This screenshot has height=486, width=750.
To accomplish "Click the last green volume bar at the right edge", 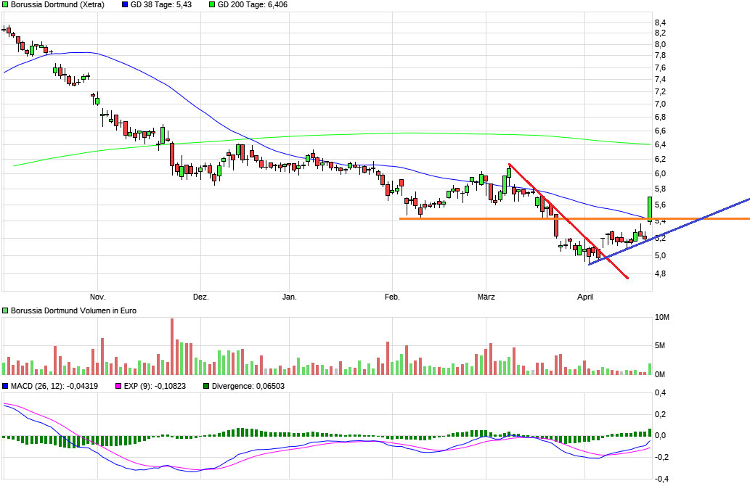I will pyautogui.click(x=650, y=369).
